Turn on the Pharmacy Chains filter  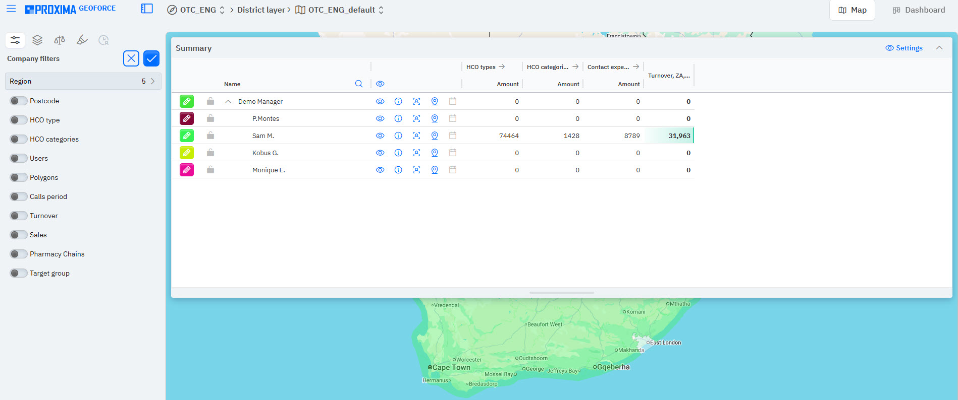pyautogui.click(x=19, y=254)
